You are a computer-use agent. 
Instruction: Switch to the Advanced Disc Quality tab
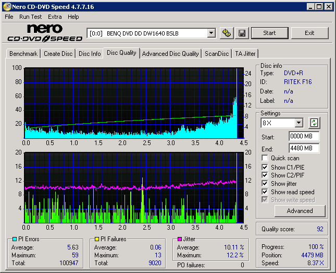click(170, 54)
